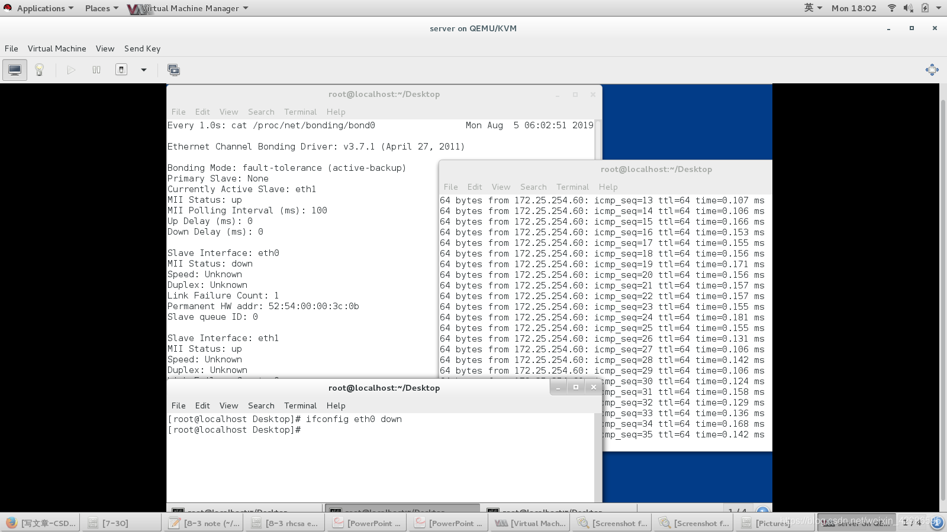Viewport: 947px width, 532px height.
Task: Click the volume speaker icon
Action: [908, 8]
